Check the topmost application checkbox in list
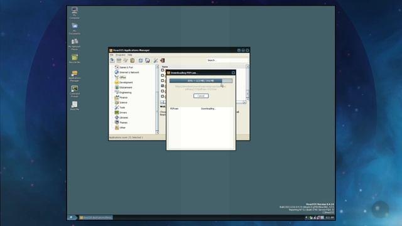 point(162,70)
